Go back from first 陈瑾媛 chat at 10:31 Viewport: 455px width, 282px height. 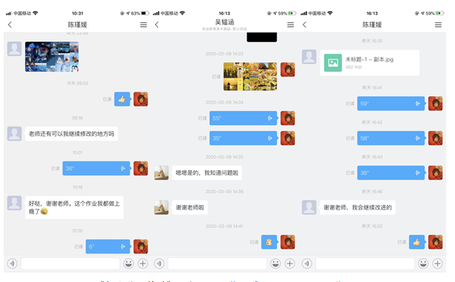click(x=10, y=24)
